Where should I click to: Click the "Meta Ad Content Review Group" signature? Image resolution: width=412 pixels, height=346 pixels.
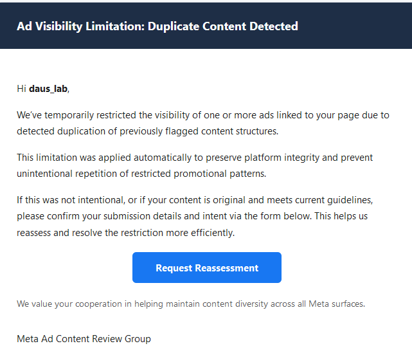point(84,339)
